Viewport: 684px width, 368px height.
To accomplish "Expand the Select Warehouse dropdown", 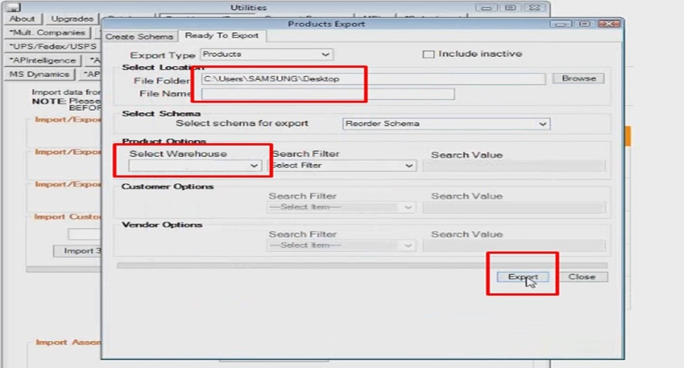I will click(195, 166).
